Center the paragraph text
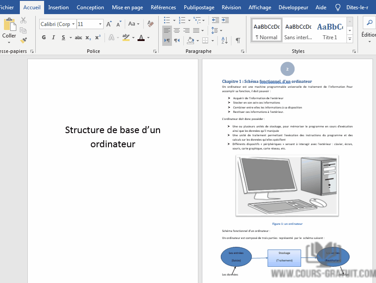Screen dimensions: 376x283 177,30
